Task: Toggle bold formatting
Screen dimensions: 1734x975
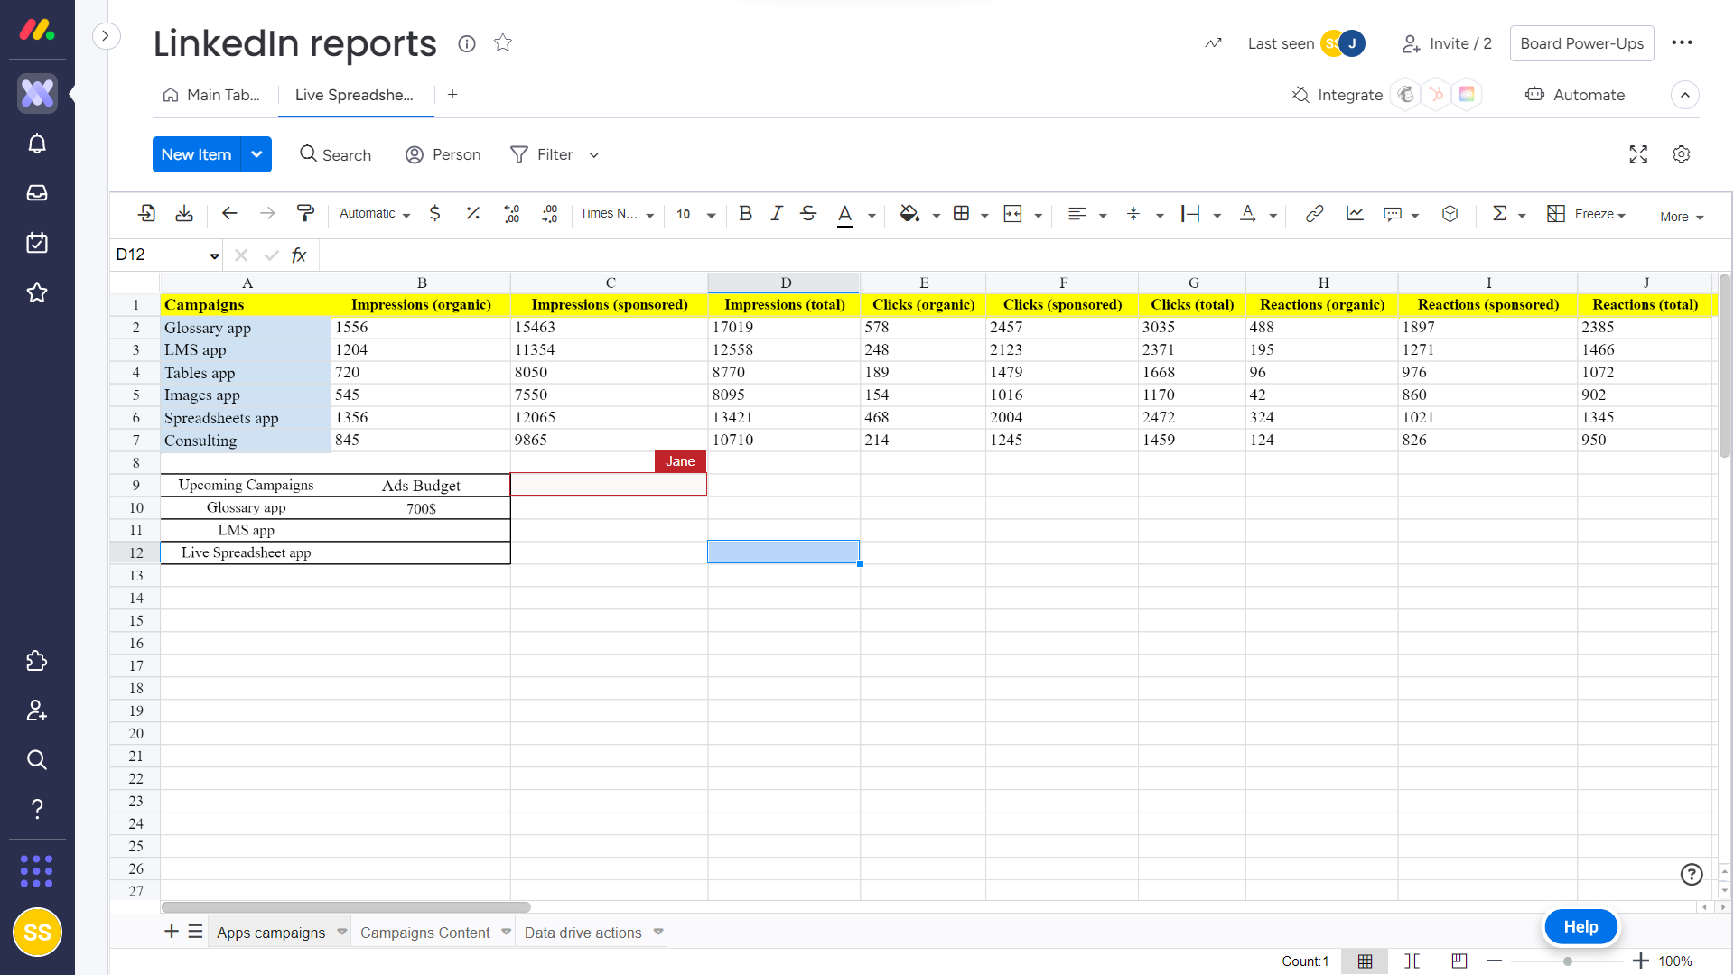Action: (x=745, y=214)
